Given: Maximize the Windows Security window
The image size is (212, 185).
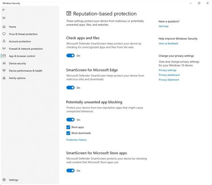Looking at the screenshot, I should pyautogui.click(x=199, y=3).
